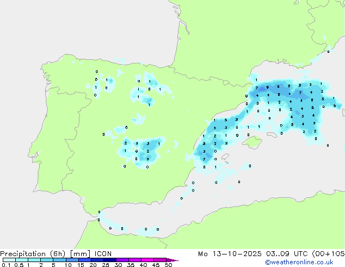345x267 pixels.
Task: Click the '03..09 UTC' time range text
Action: [287, 254]
